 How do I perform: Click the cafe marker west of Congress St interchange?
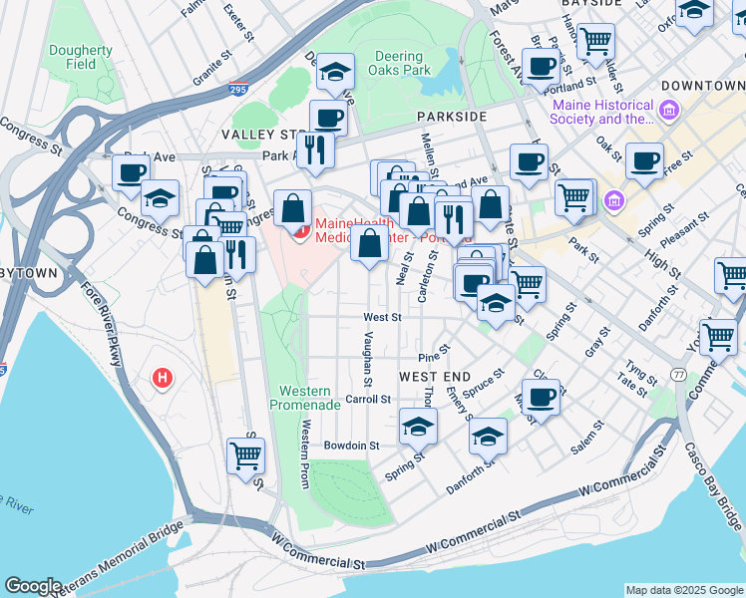point(132,177)
